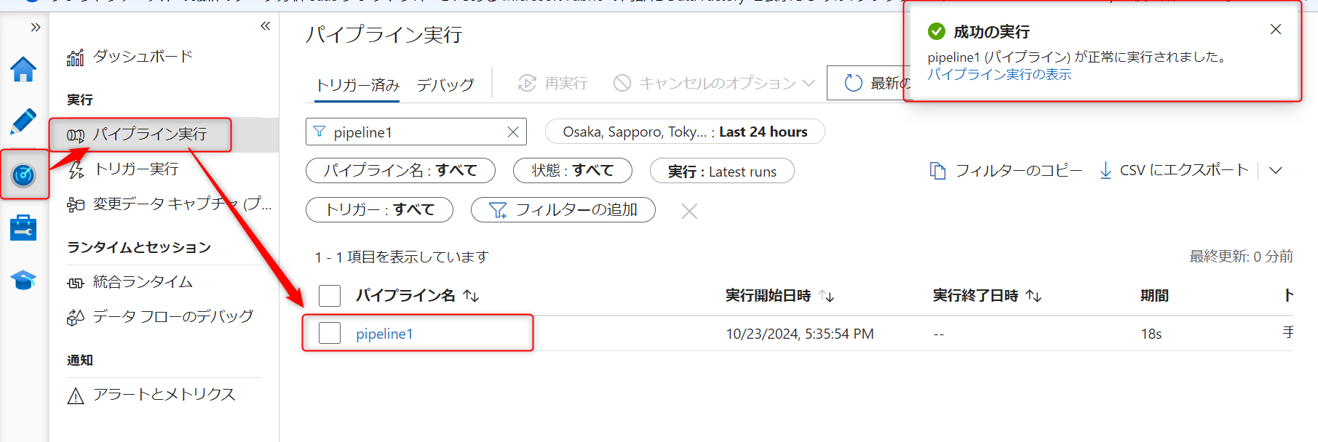Expand the export options chevron
This screenshot has width=1318, height=442.
(x=1276, y=171)
